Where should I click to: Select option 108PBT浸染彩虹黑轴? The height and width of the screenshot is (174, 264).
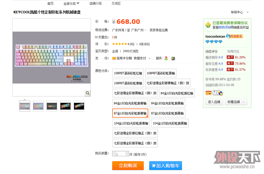coord(161,73)
